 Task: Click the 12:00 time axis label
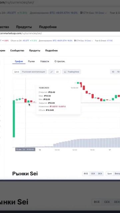(75, 150)
